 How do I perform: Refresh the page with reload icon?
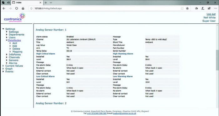(17, 8)
